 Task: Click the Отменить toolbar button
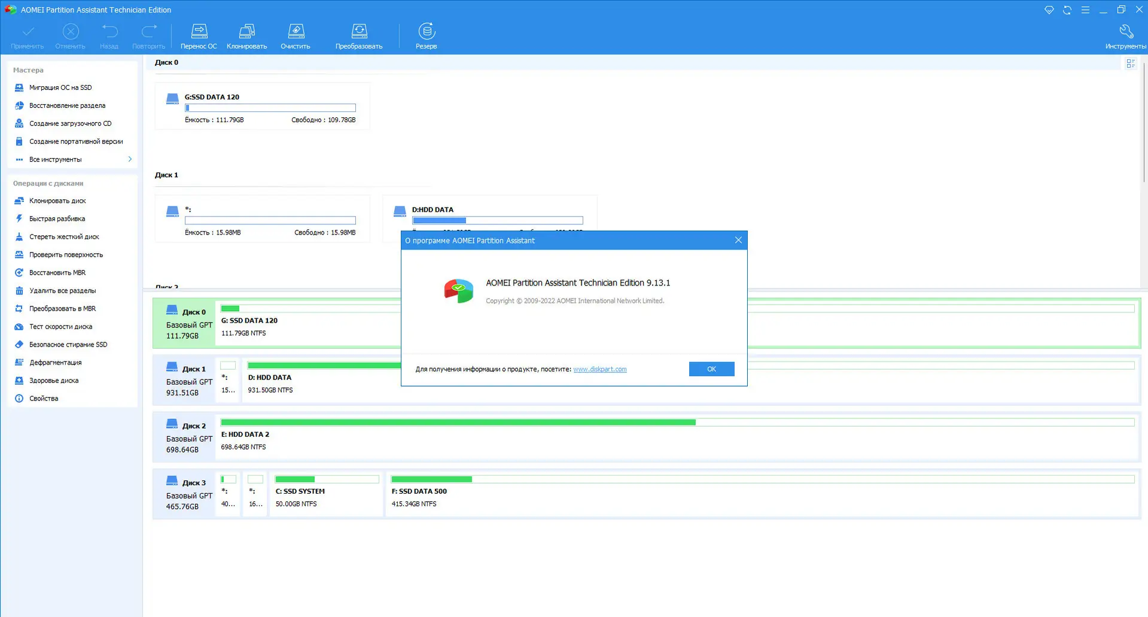coord(71,36)
